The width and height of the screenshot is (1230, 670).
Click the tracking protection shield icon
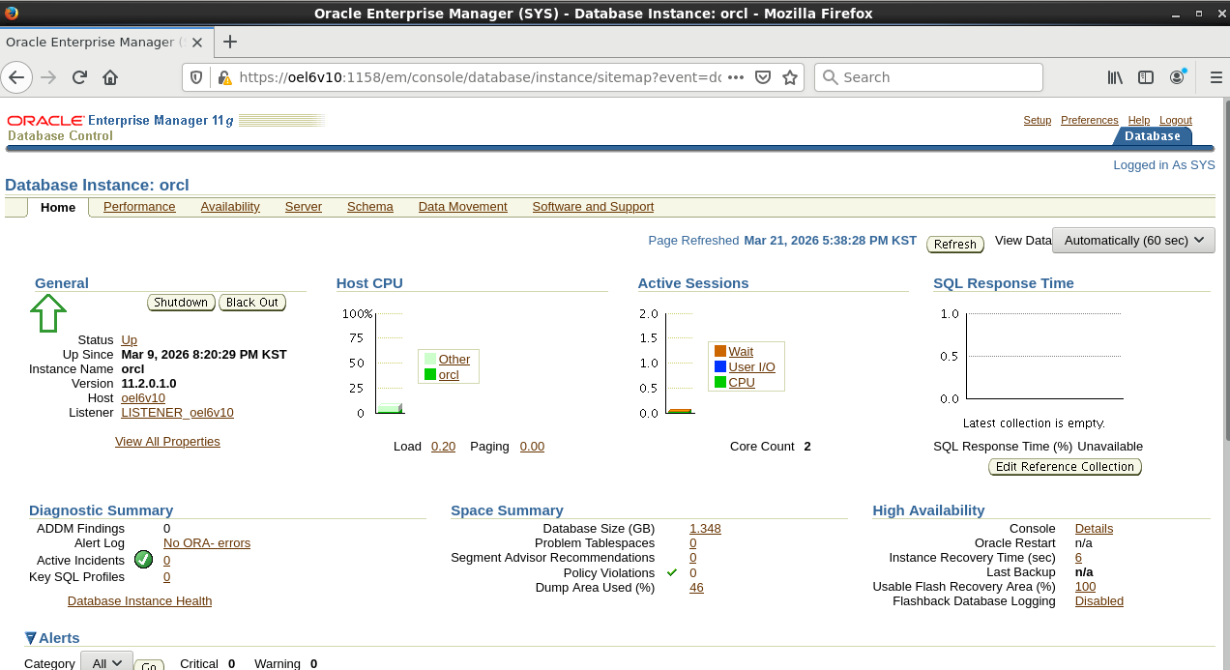(196, 77)
